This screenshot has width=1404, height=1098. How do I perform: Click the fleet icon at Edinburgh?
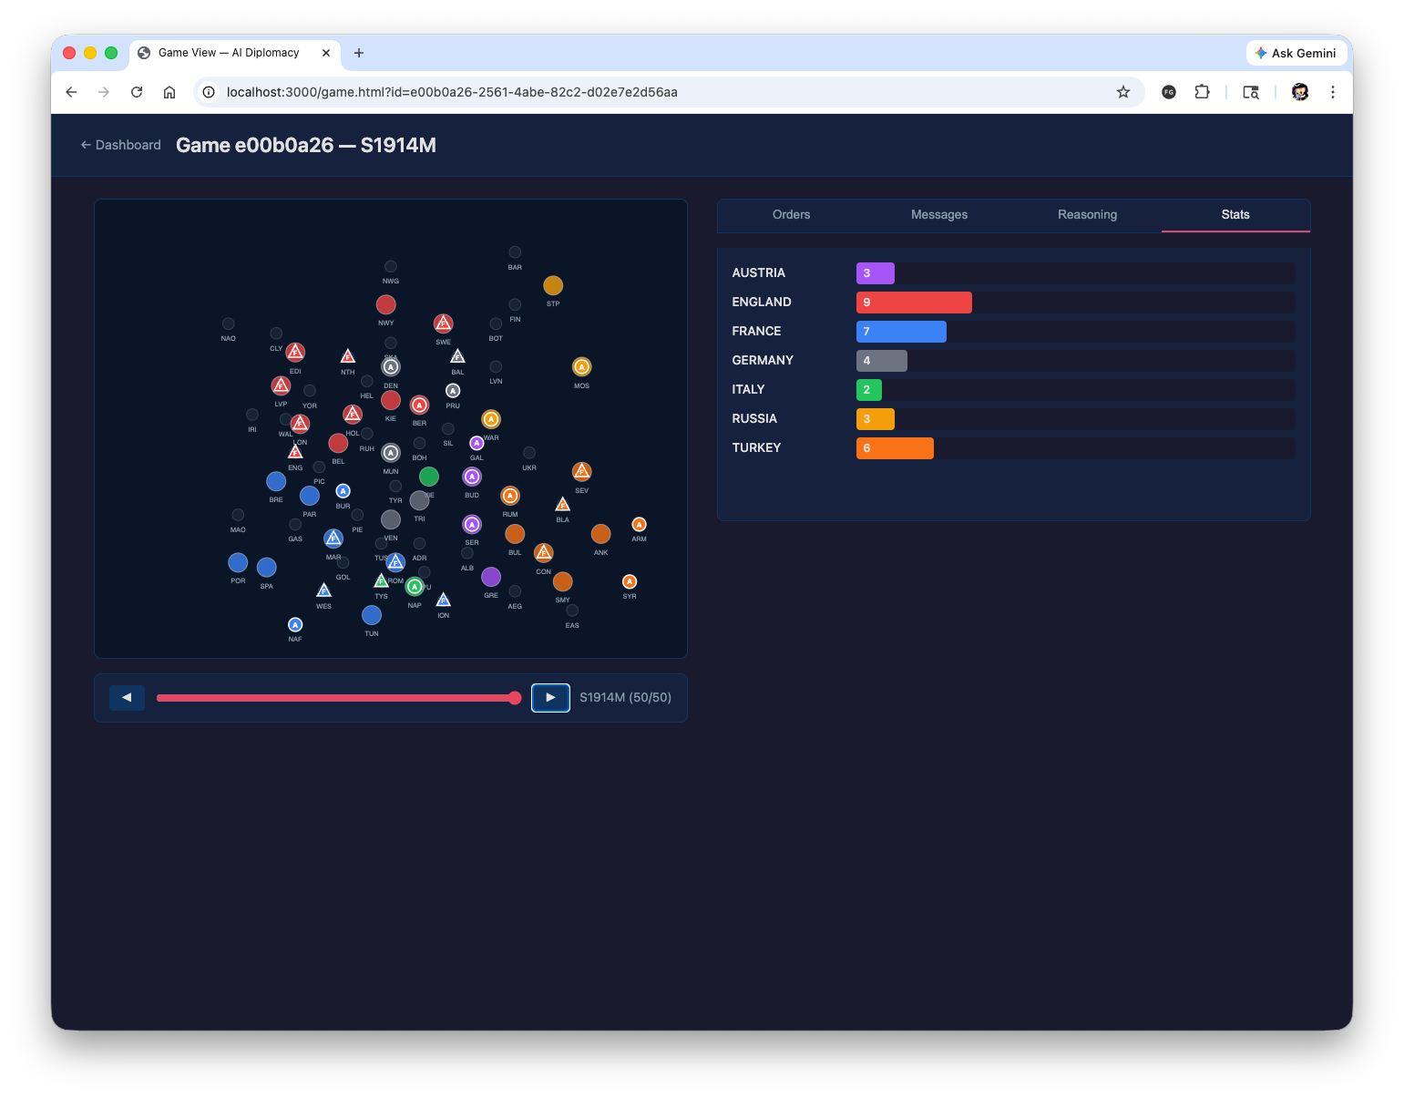coord(295,353)
